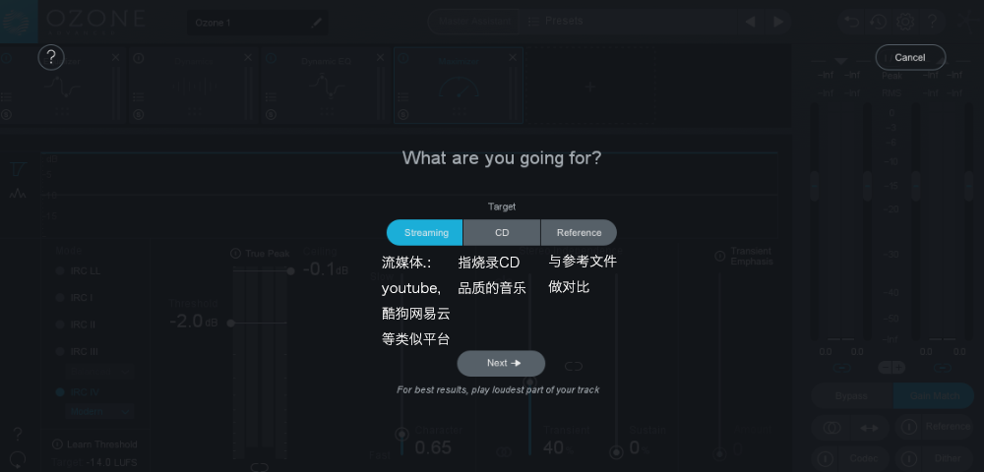Click the stereo/mono circles icon
The height and width of the screenshot is (472, 984).
[x=832, y=428]
